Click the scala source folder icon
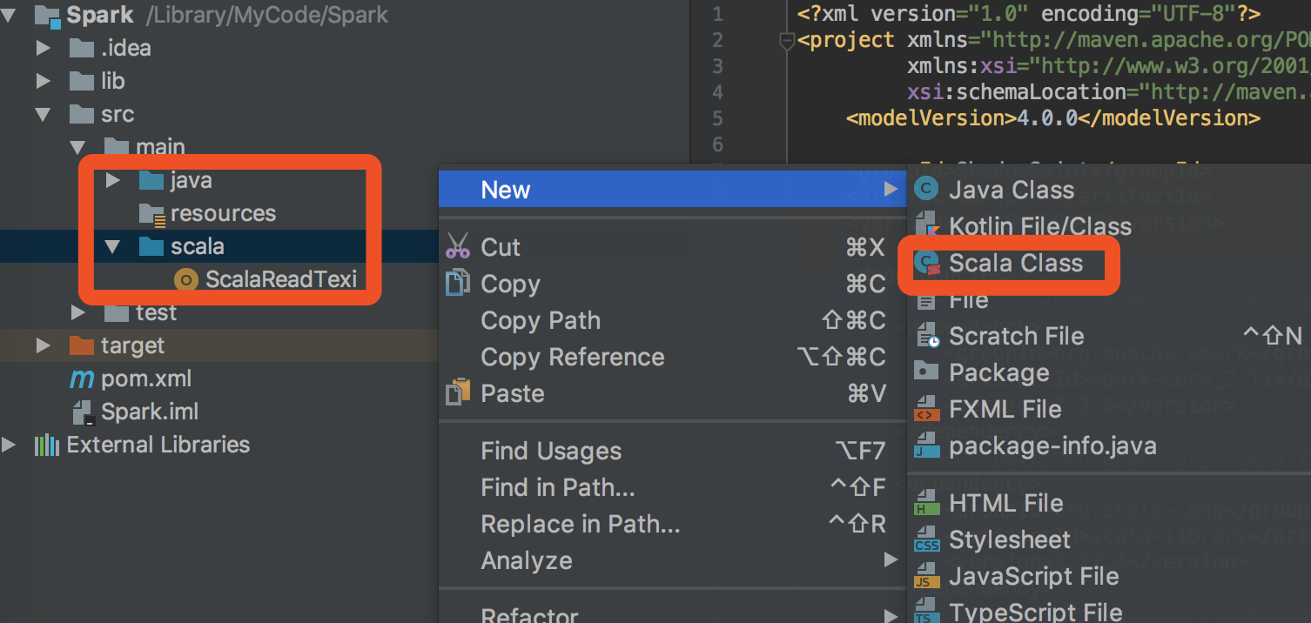The height and width of the screenshot is (623, 1311). pos(151,246)
